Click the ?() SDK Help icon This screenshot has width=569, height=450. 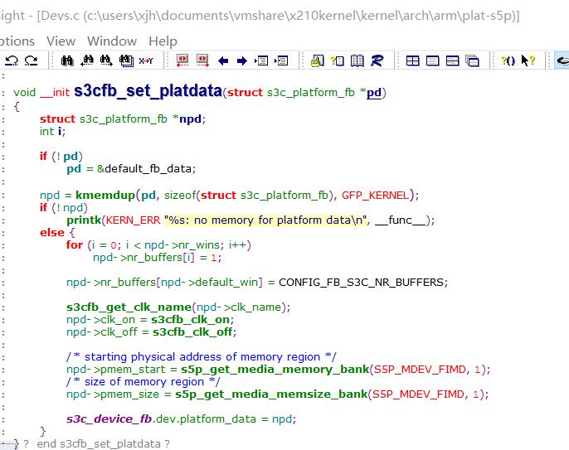pos(508,60)
